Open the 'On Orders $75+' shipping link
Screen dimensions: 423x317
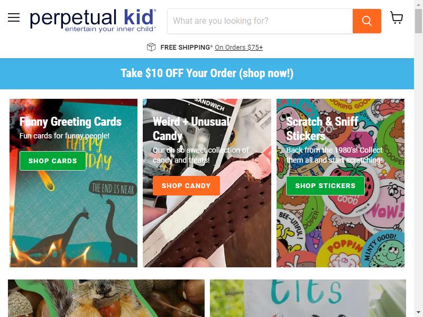(239, 48)
